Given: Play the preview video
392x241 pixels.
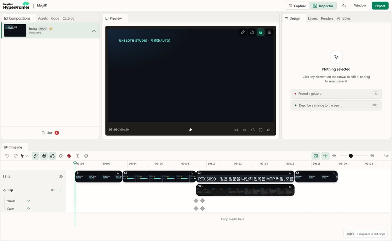Looking at the screenshot, I should coord(191,130).
